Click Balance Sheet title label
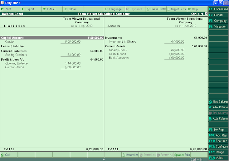This screenshot has width=229, height=161. (13, 14)
